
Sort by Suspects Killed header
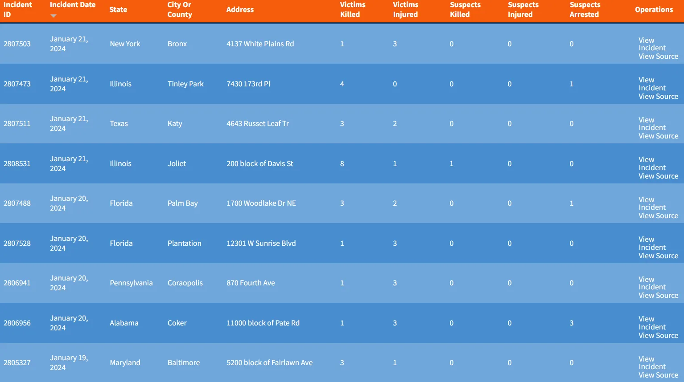tap(465, 9)
